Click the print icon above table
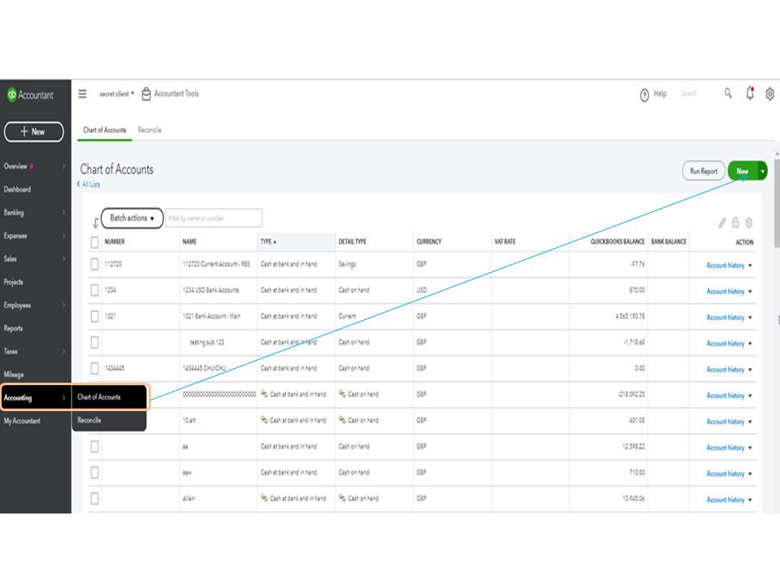 pos(735,223)
